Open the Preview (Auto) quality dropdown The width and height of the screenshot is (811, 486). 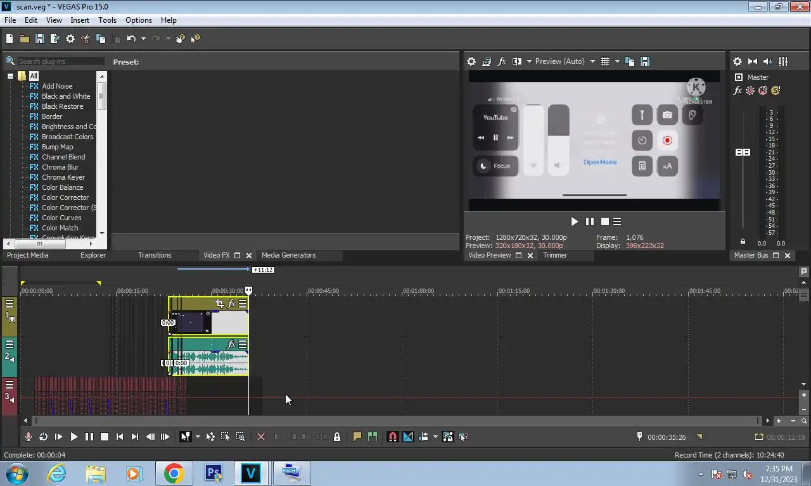(565, 61)
